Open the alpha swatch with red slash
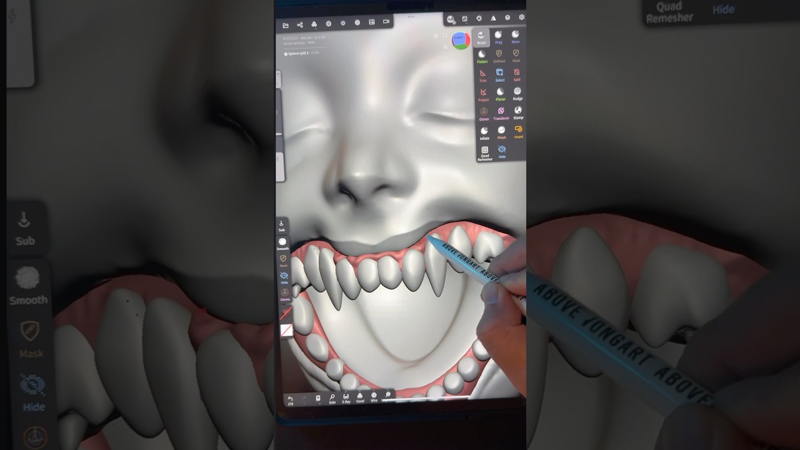The width and height of the screenshot is (800, 450). point(287,330)
